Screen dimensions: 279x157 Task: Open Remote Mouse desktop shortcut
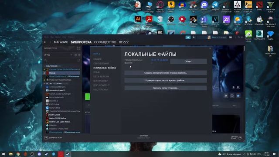click(x=248, y=36)
